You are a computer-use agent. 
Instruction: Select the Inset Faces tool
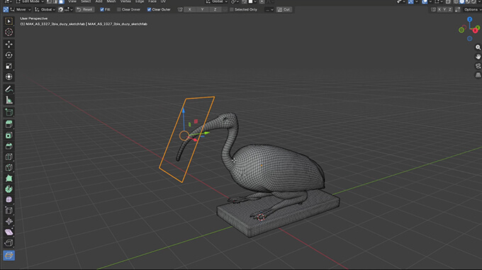pos(9,135)
